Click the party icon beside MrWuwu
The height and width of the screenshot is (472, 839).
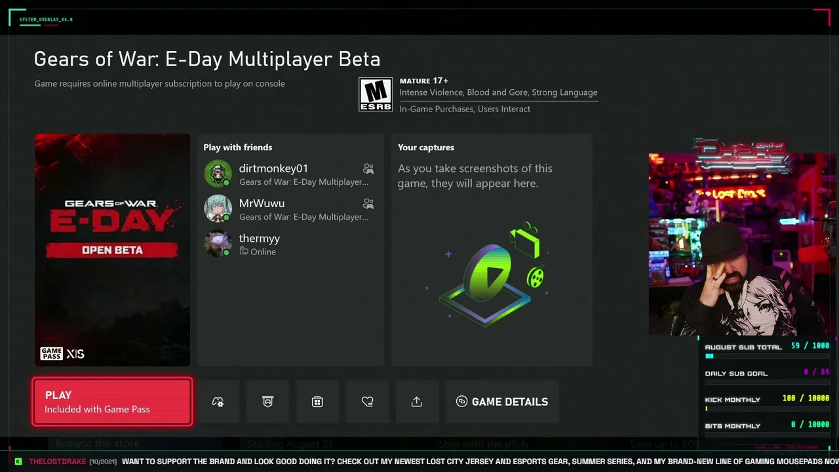[x=368, y=204]
